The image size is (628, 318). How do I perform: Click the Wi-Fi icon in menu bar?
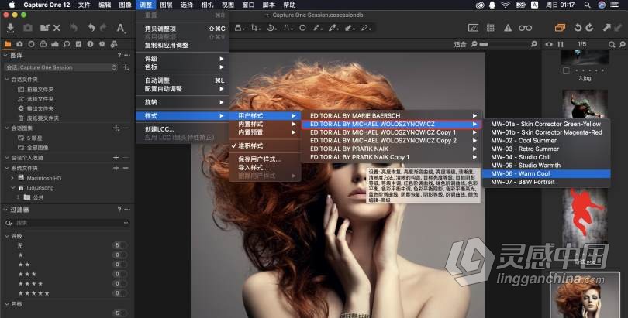[506, 5]
